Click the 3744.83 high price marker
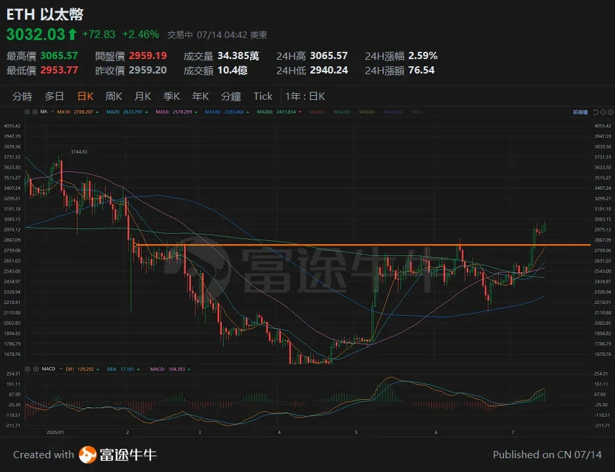 pos(79,152)
